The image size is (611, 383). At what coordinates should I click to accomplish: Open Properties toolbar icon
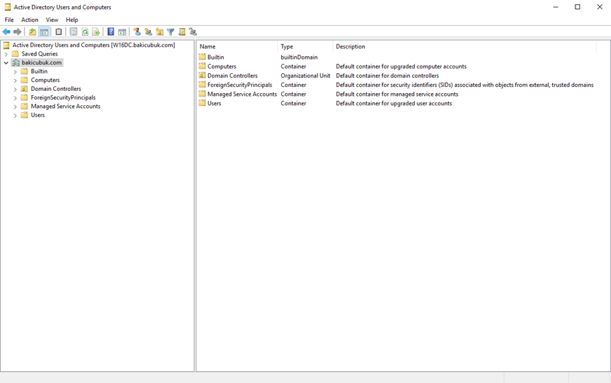(73, 32)
